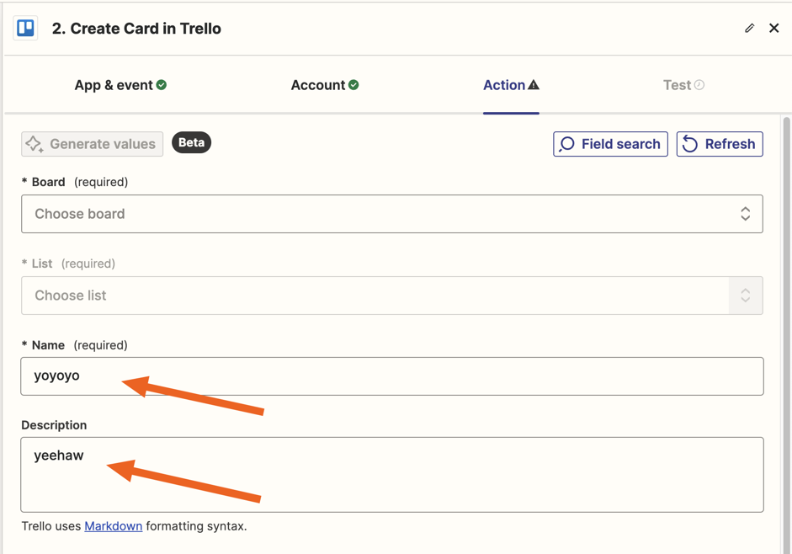This screenshot has width=792, height=554.
Task: Open the Choose list dropdown
Action: (x=392, y=296)
